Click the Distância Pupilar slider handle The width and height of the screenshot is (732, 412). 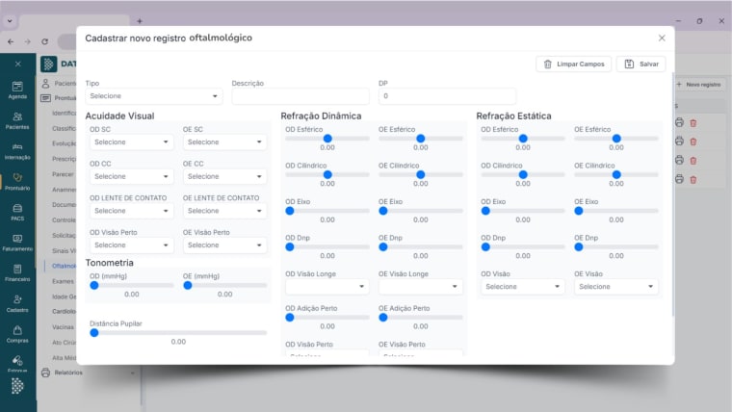[x=94, y=333]
